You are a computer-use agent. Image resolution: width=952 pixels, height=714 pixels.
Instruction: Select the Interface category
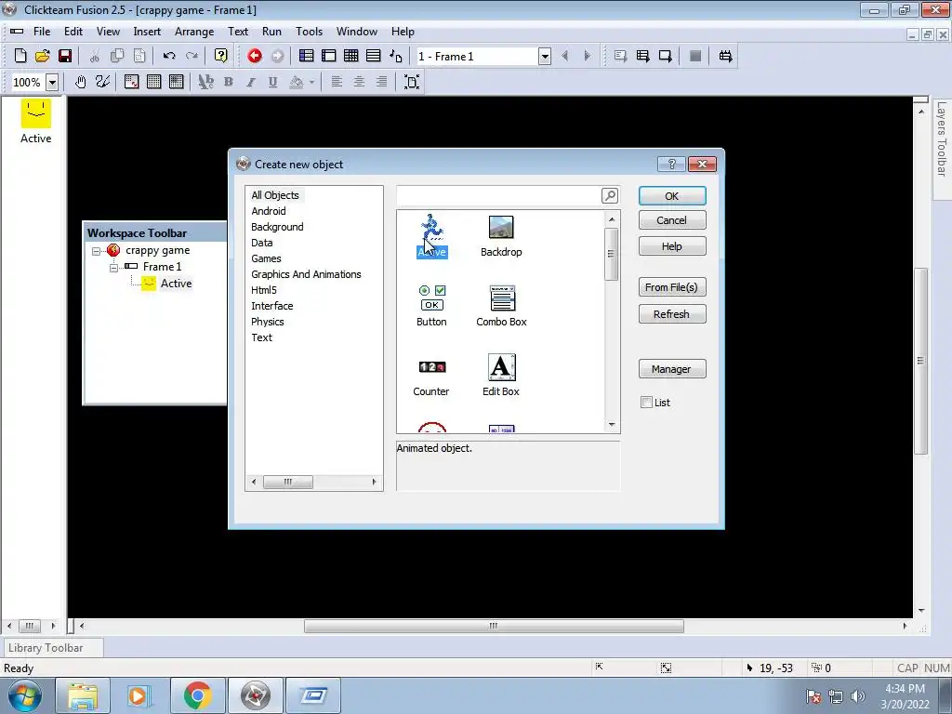click(x=272, y=305)
